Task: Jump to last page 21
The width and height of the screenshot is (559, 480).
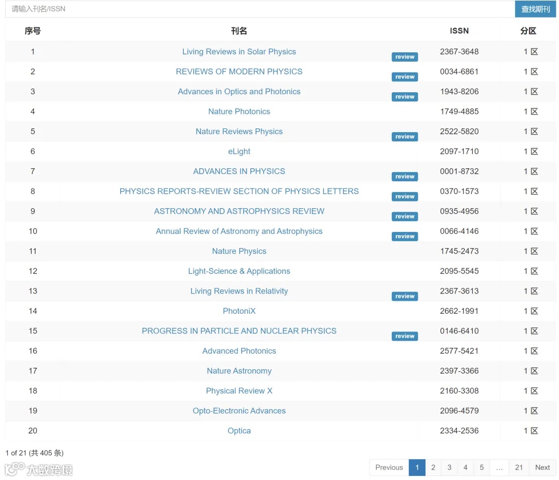Action: click(519, 468)
